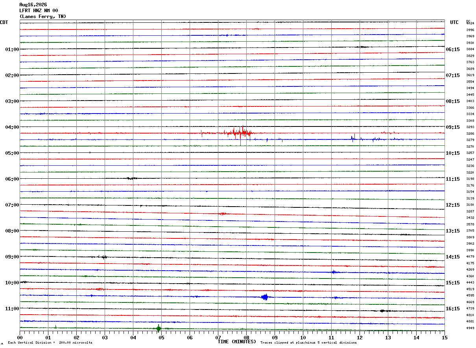Image resolution: width=476 pixels, height=348 pixels.
Task: Click the black wavelet on the 06:00 CDT trace
Action: coord(132,178)
